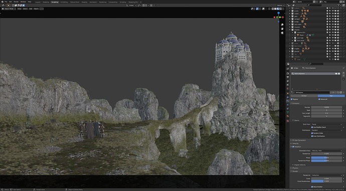Viewport: 346px width, 191px height.
Task: Open the viewport Select menu button
Action: [x=25, y=9]
